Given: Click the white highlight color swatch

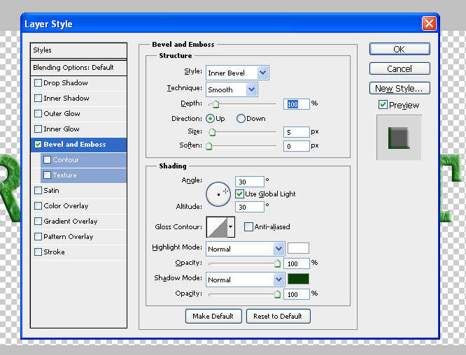Looking at the screenshot, I should 298,248.
